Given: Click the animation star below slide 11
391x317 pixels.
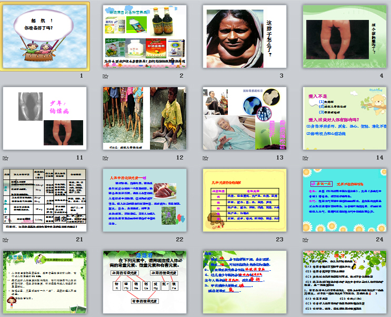Looking at the screenshot, I should pyautogui.click(x=5, y=158).
